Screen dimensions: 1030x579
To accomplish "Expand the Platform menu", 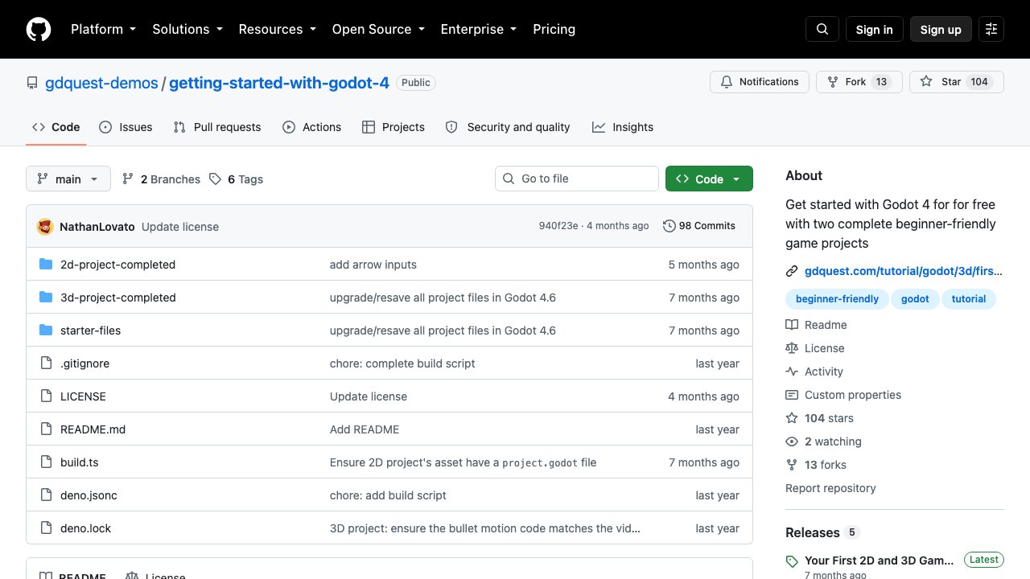I will click(x=104, y=29).
